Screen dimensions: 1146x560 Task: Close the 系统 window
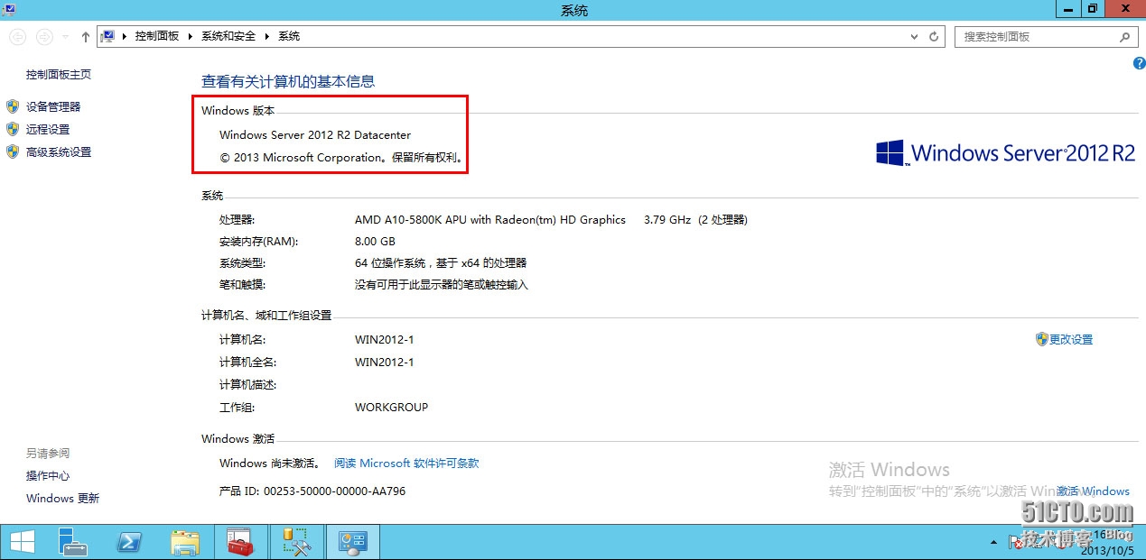1124,8
